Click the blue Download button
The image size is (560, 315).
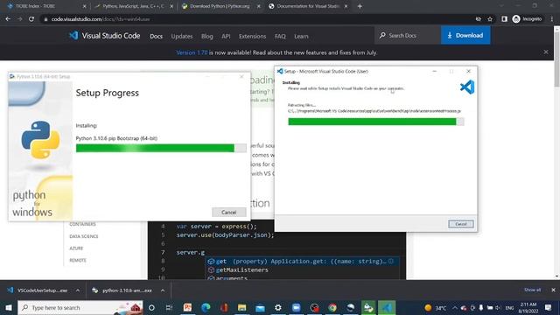pyautogui.click(x=465, y=35)
